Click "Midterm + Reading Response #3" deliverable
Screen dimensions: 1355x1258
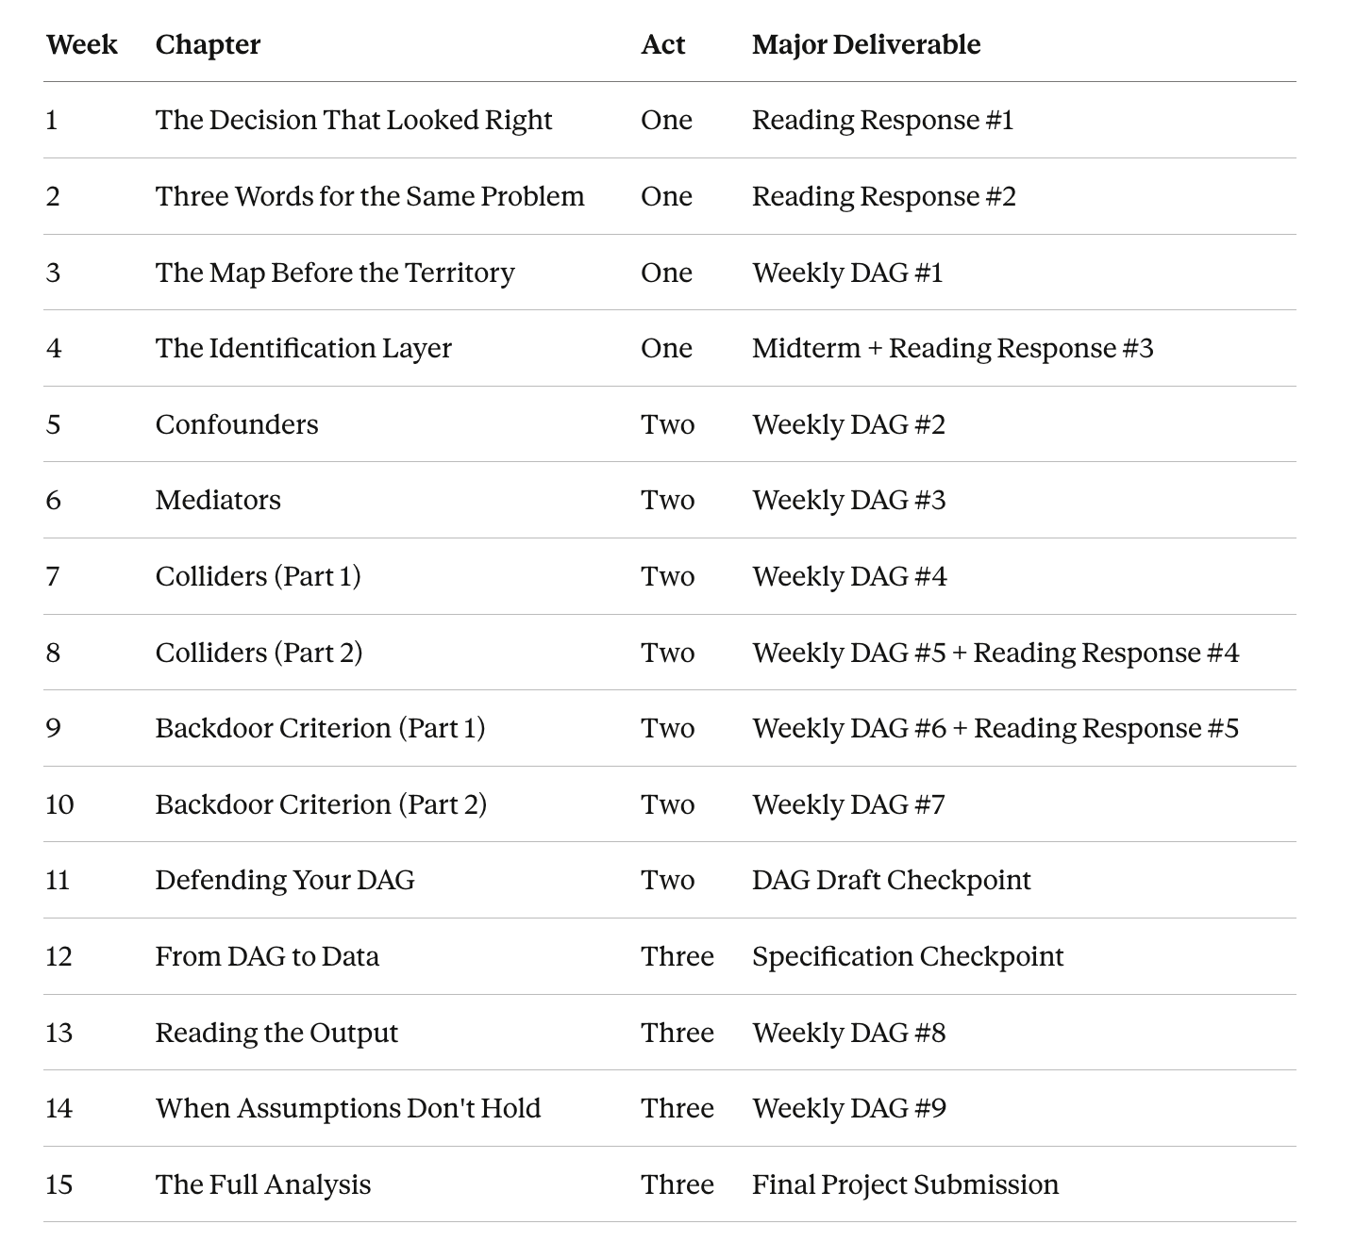(952, 348)
